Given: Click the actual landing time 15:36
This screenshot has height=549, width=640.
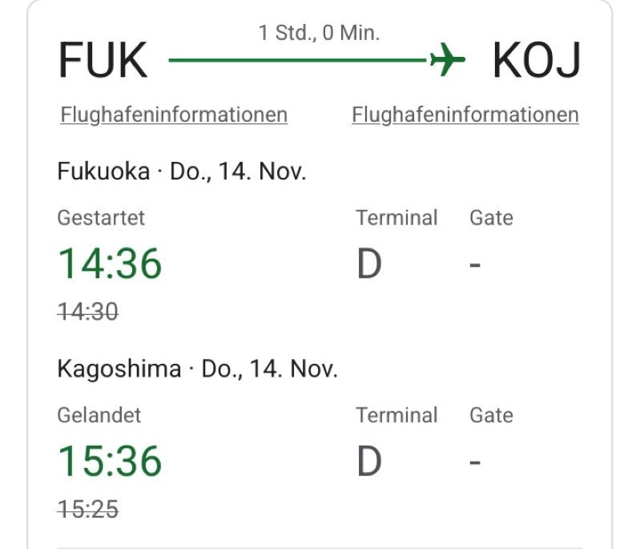Looking at the screenshot, I should (110, 461).
